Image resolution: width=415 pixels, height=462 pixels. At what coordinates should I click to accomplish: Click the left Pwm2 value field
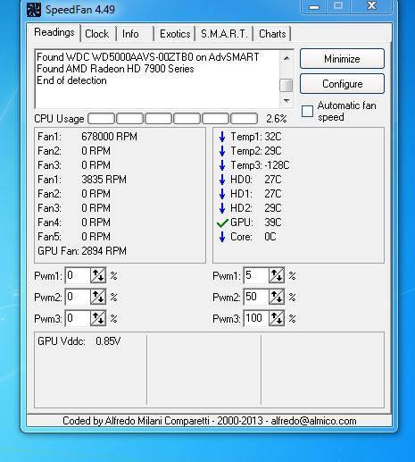click(78, 297)
